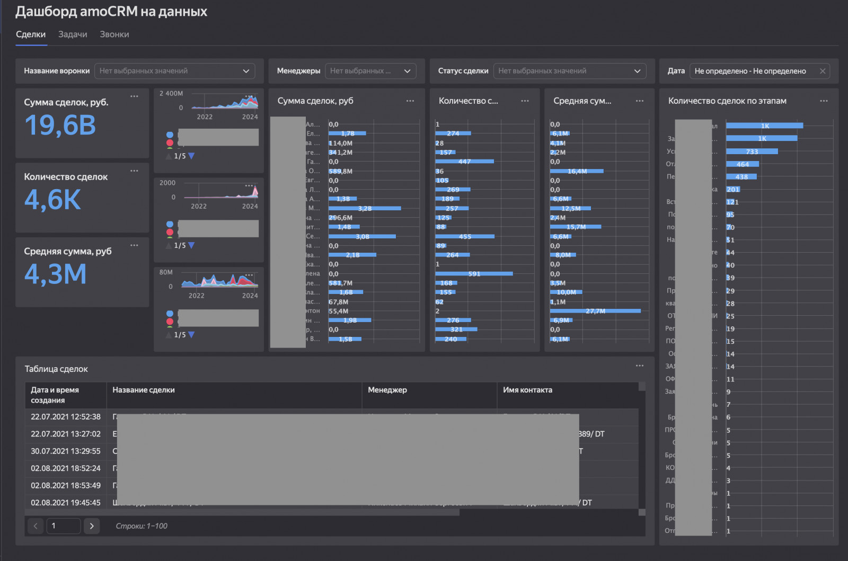
Task: Go to the previous table page
Action: (x=36, y=526)
